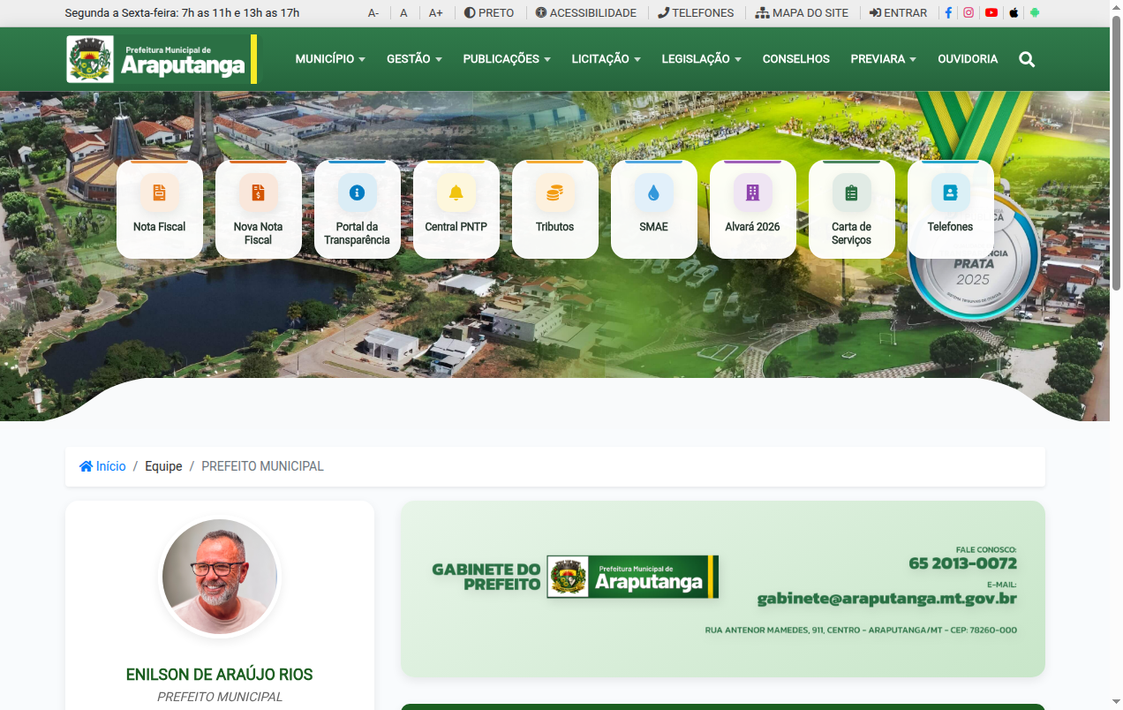The width and height of the screenshot is (1123, 710).
Task: Click the ENTRAR login link
Action: coord(898,13)
